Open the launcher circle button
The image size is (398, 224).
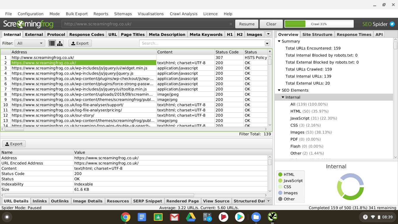tap(7, 217)
